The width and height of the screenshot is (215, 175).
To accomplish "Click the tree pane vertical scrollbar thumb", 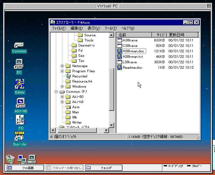I will pyautogui.click(x=112, y=89).
